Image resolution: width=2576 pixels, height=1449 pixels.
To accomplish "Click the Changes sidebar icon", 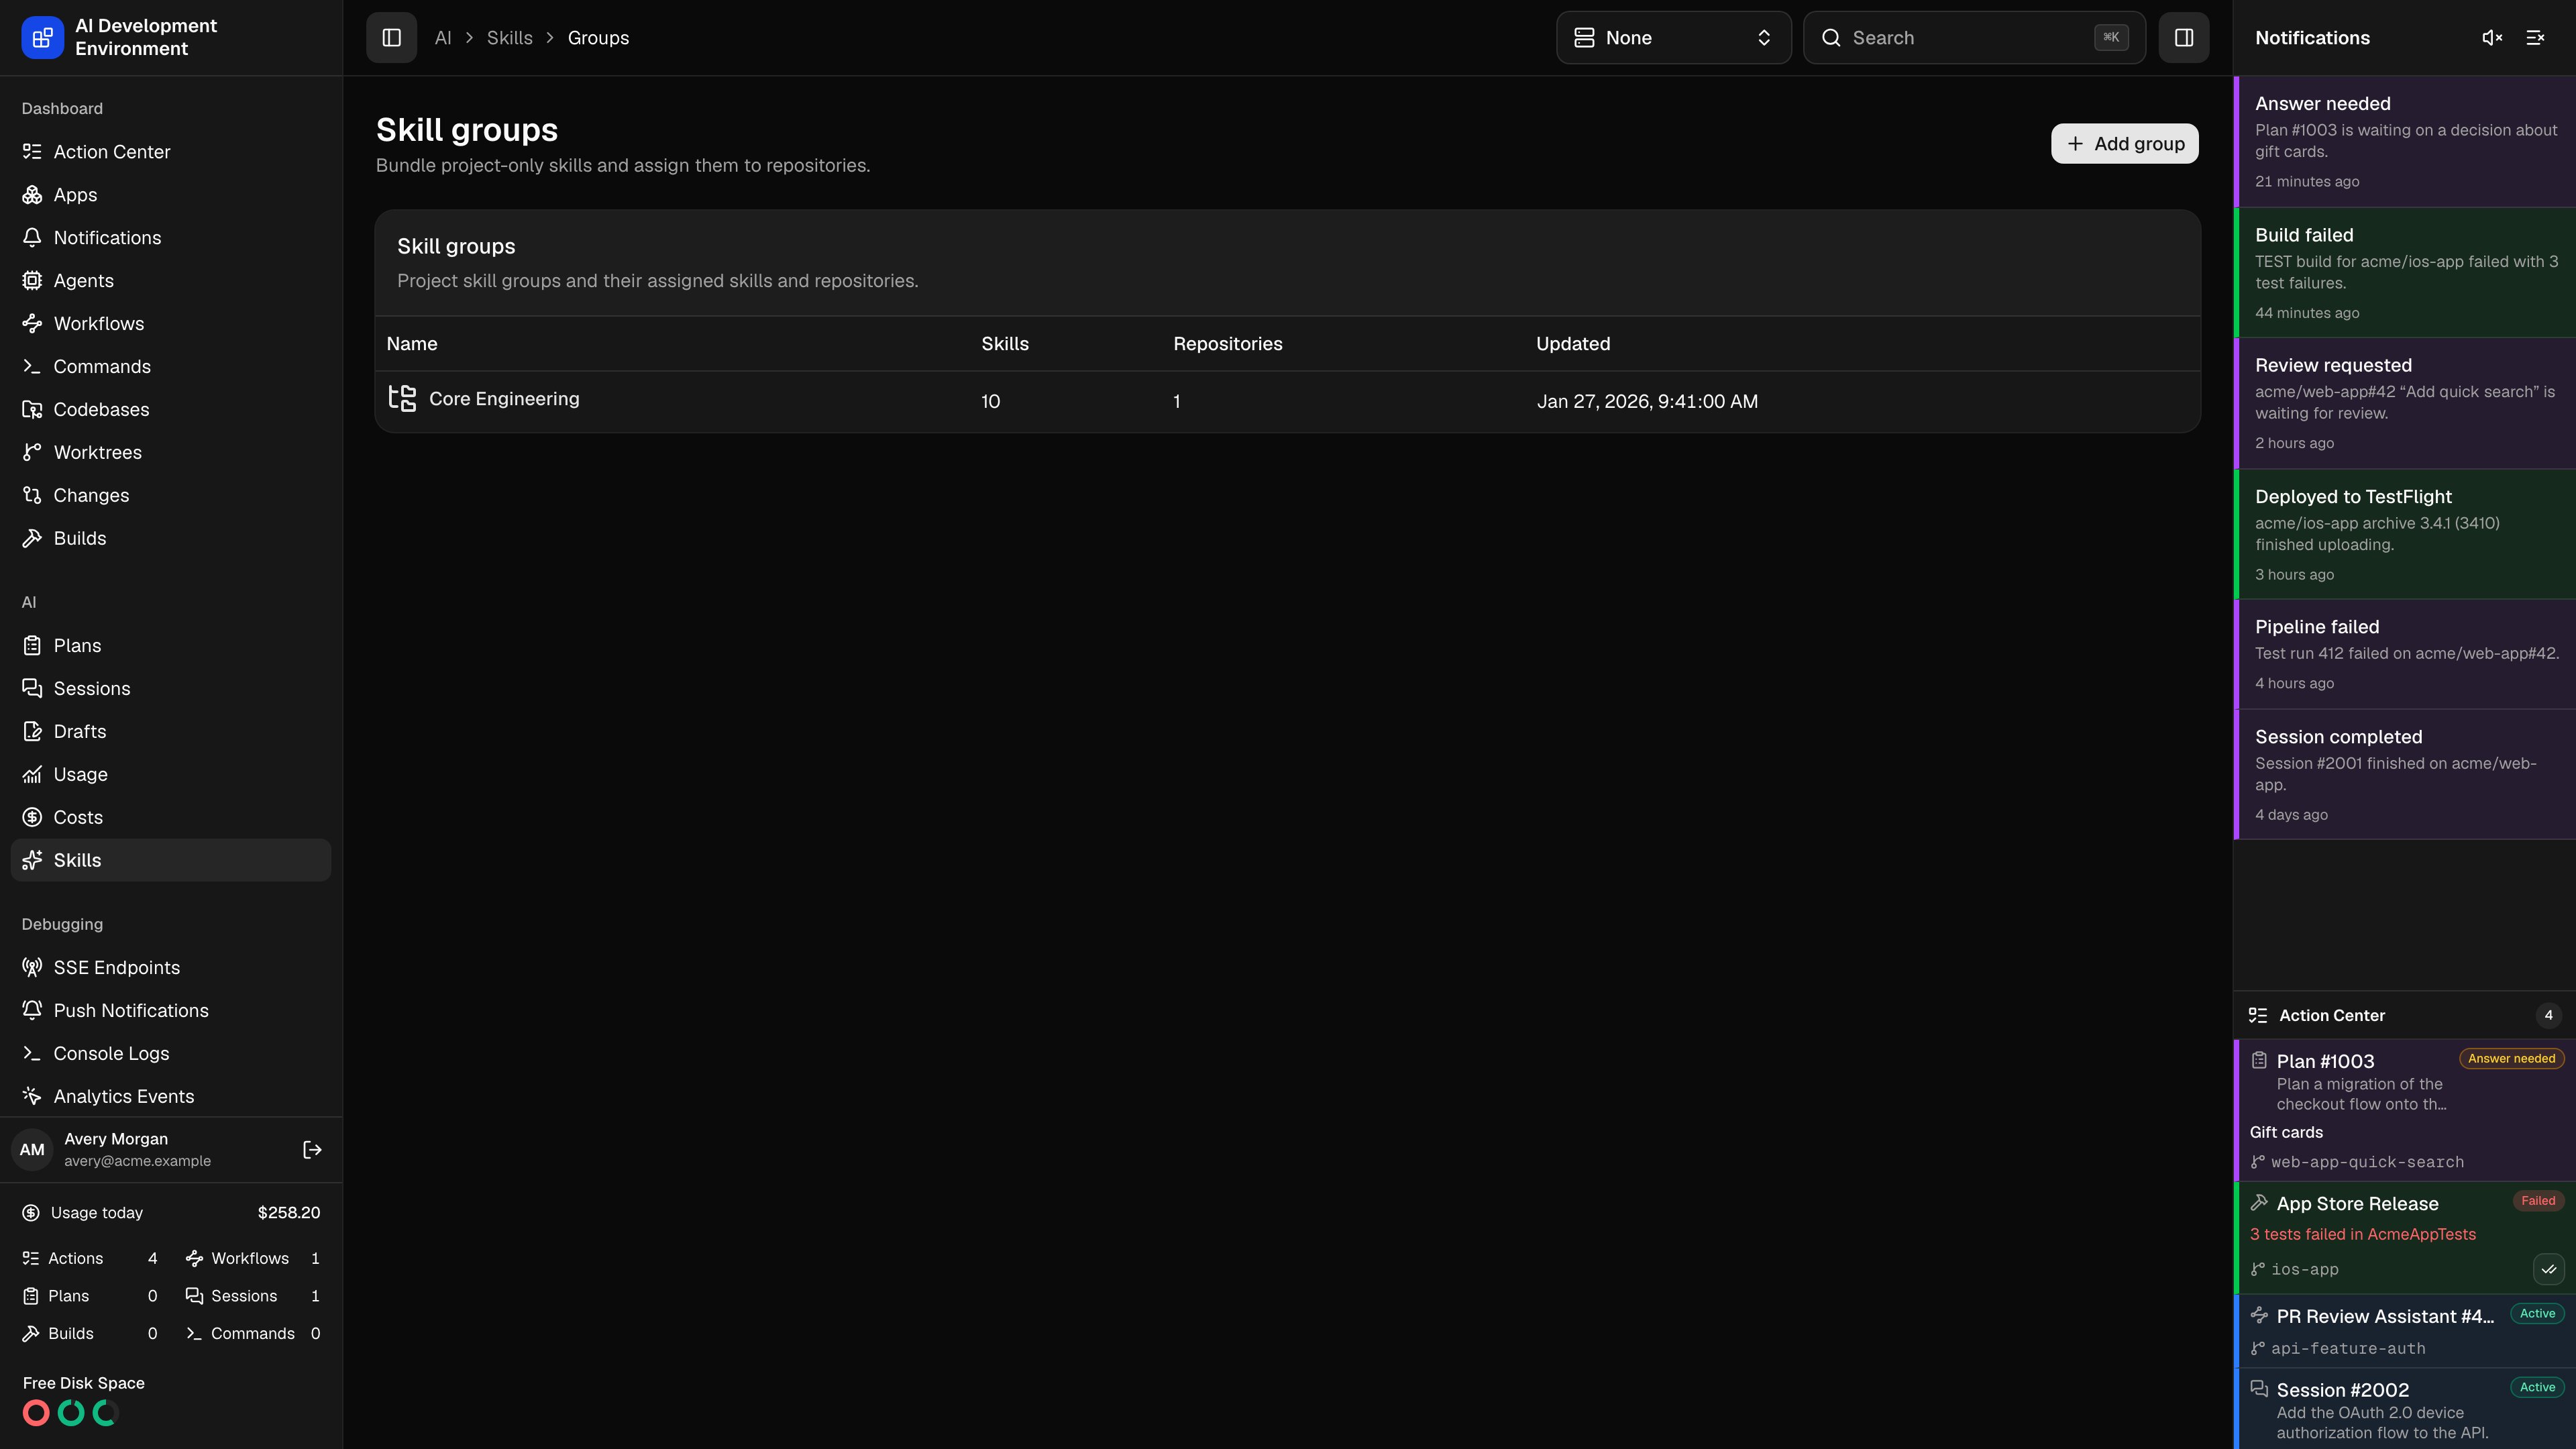I will point(32,496).
